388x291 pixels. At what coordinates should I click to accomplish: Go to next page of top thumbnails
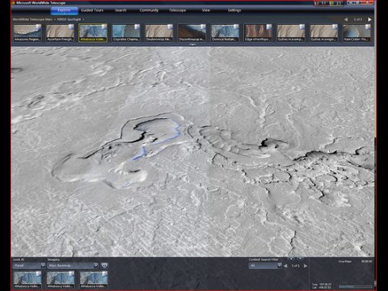point(369,19)
